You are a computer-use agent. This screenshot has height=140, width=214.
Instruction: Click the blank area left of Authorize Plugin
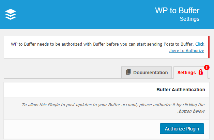click(82, 129)
